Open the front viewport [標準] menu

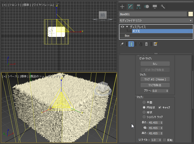click(x=26, y=5)
